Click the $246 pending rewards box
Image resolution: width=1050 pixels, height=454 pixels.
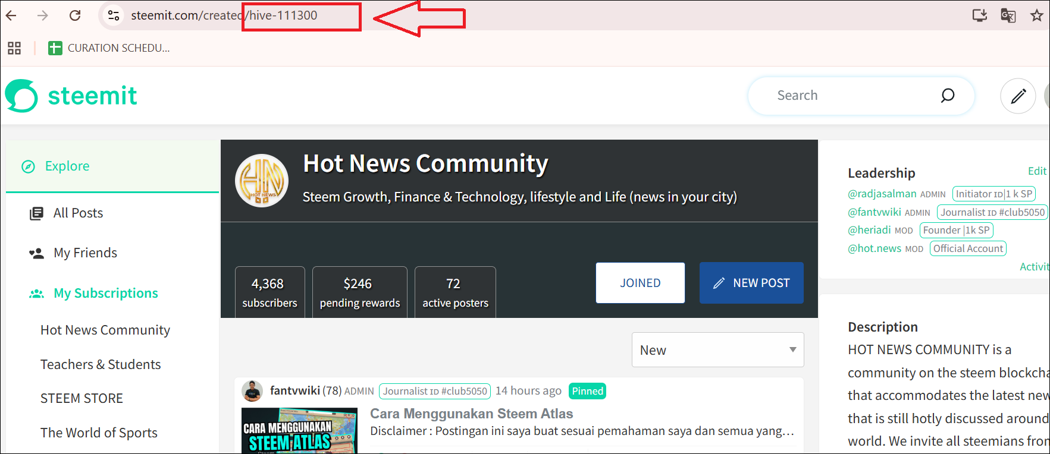[360, 292]
